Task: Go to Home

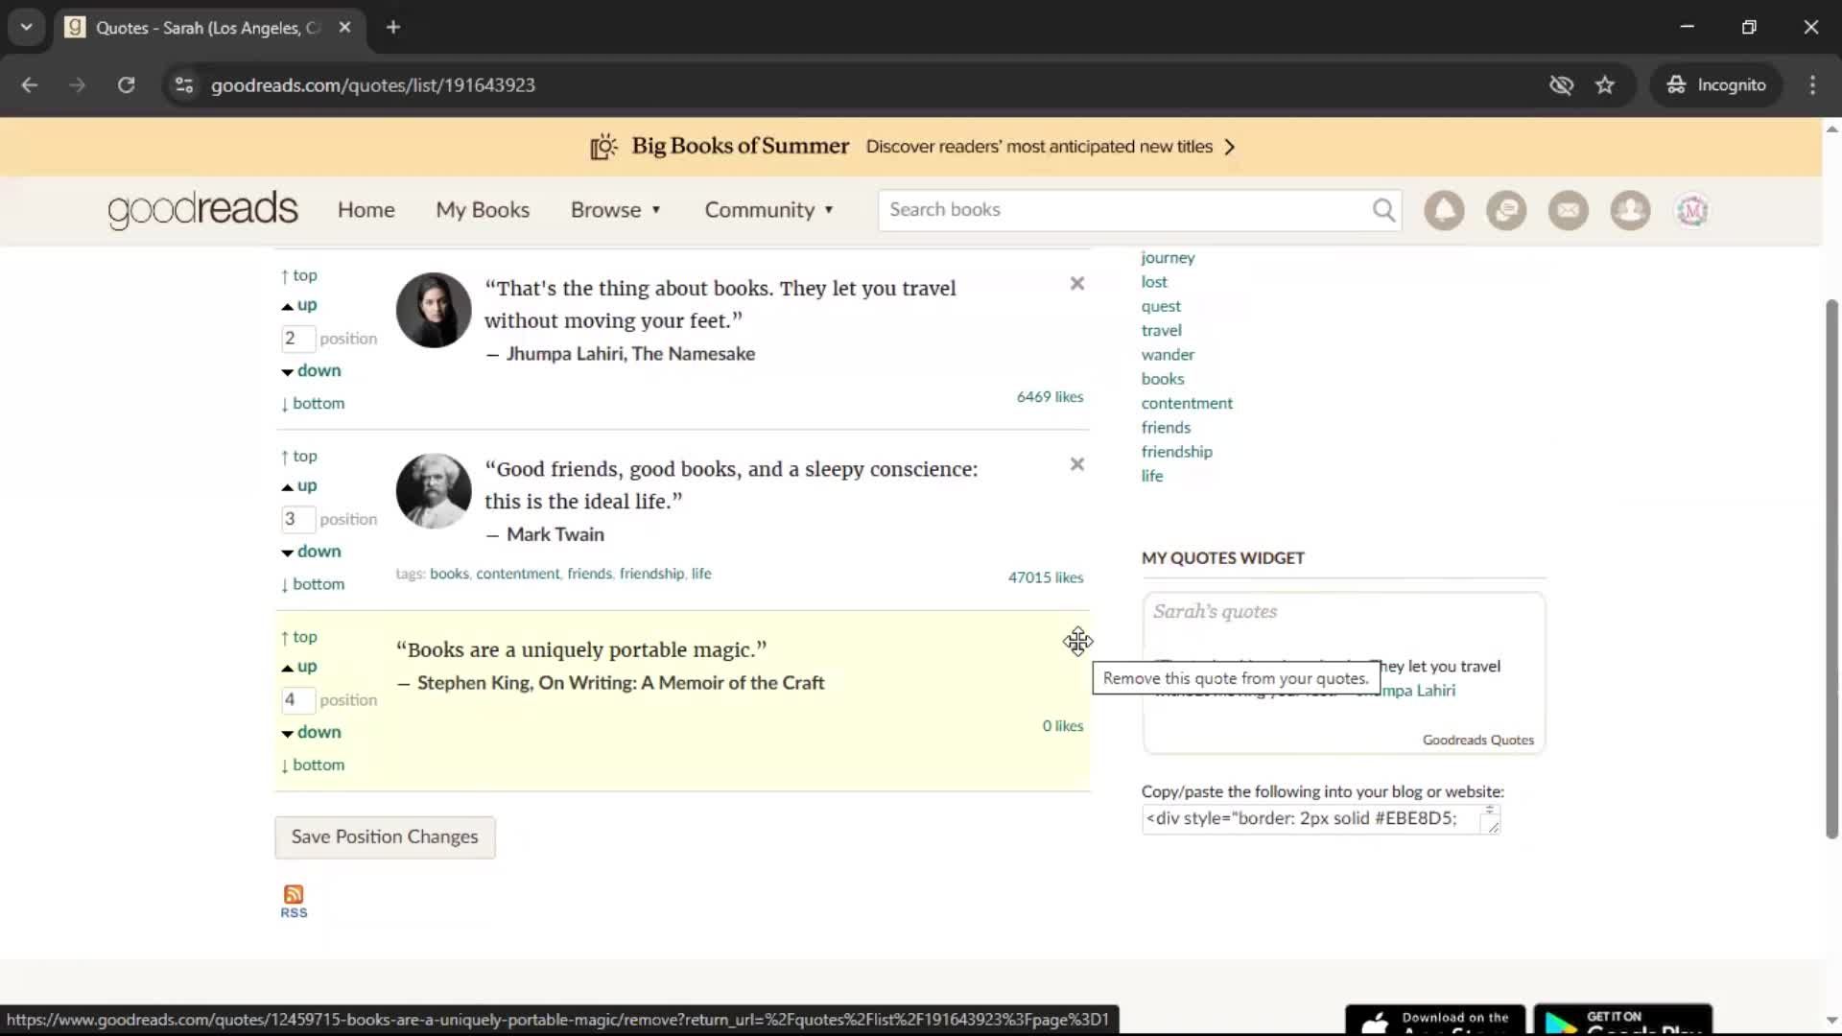Action: [x=366, y=210]
